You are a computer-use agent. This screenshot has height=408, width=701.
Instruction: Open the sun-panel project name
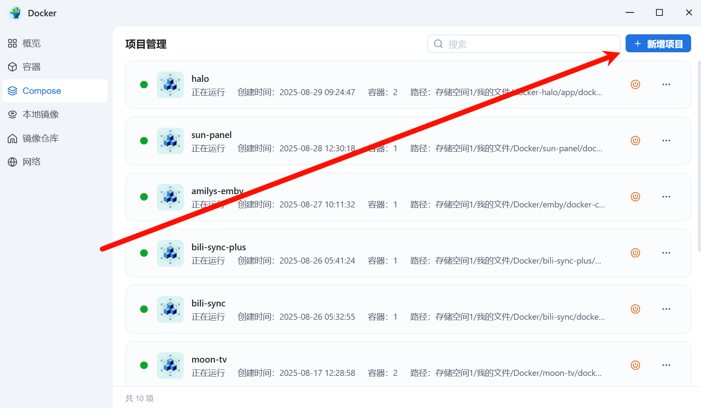pyautogui.click(x=211, y=135)
